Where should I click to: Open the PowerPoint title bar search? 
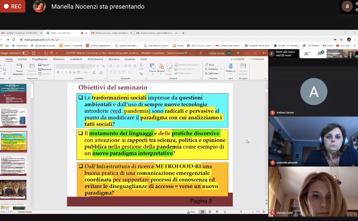point(200,53)
